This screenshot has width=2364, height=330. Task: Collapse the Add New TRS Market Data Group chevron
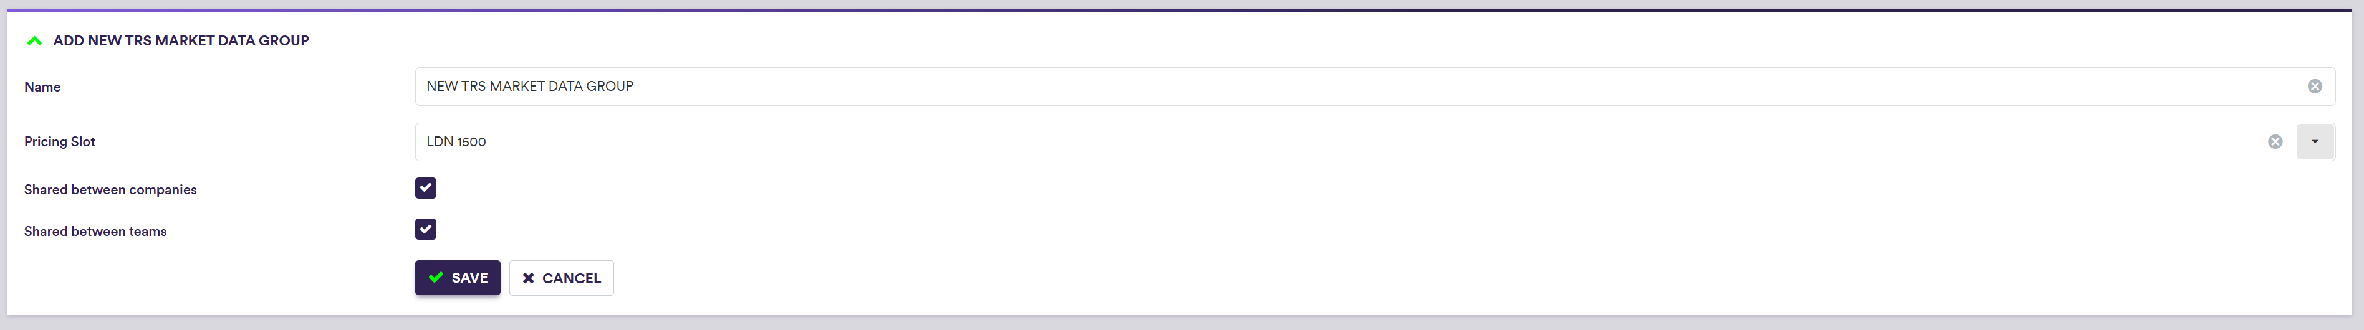(x=35, y=40)
